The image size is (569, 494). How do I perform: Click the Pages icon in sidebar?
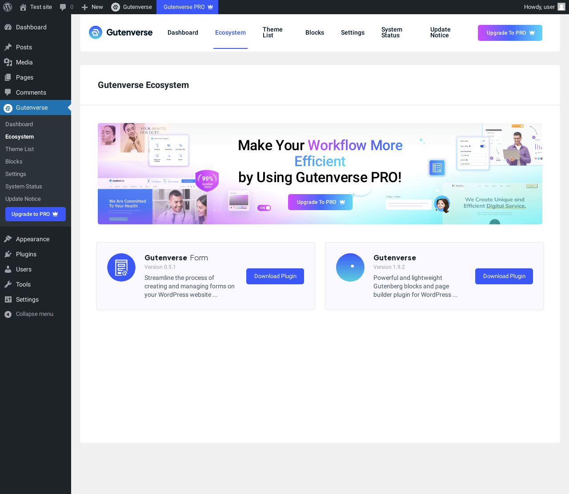pyautogui.click(x=8, y=77)
